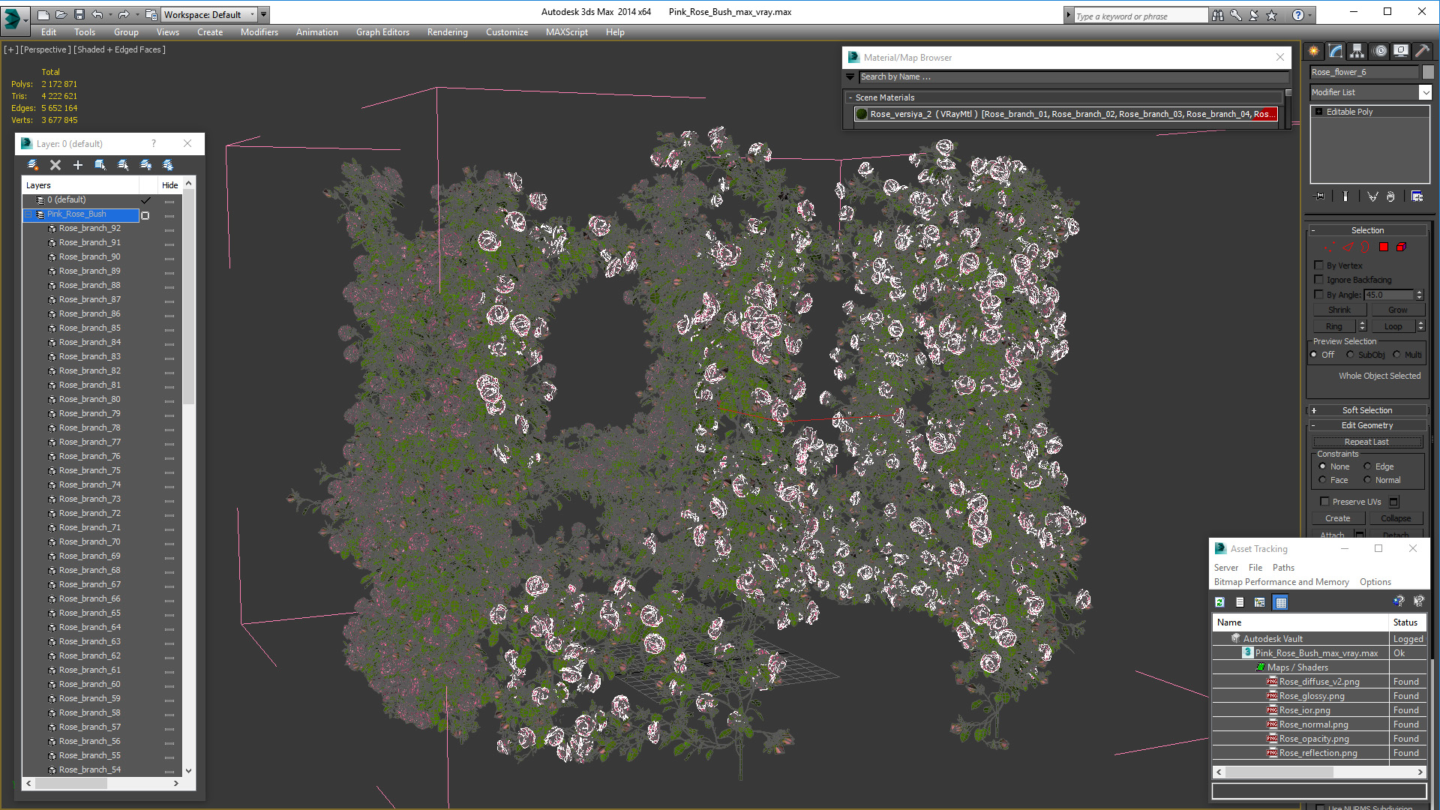Viewport: 1440px width, 810px height.
Task: Click the Ring selection button
Action: click(x=1333, y=326)
